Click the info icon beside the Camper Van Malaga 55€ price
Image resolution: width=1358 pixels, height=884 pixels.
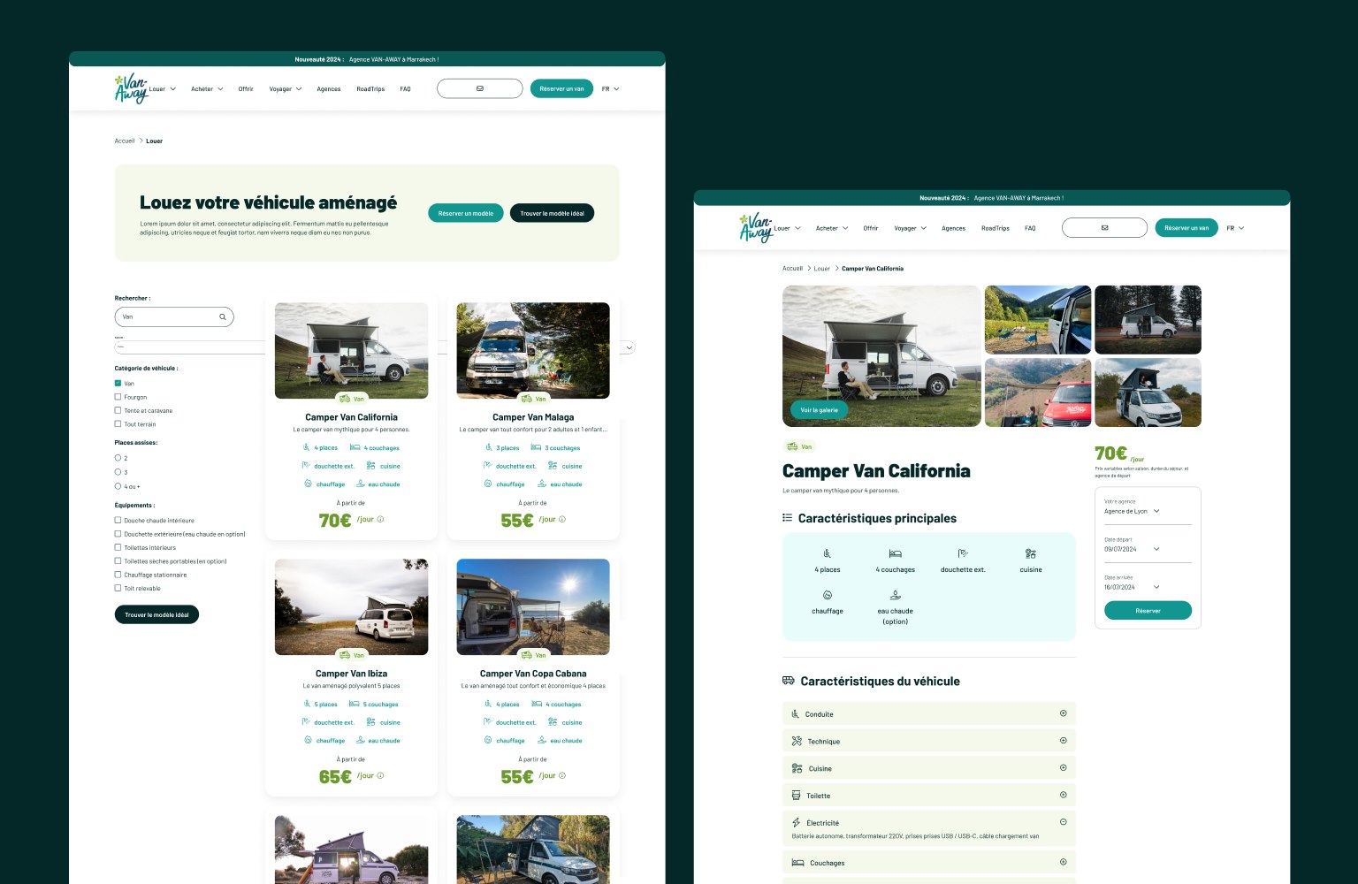pyautogui.click(x=562, y=519)
